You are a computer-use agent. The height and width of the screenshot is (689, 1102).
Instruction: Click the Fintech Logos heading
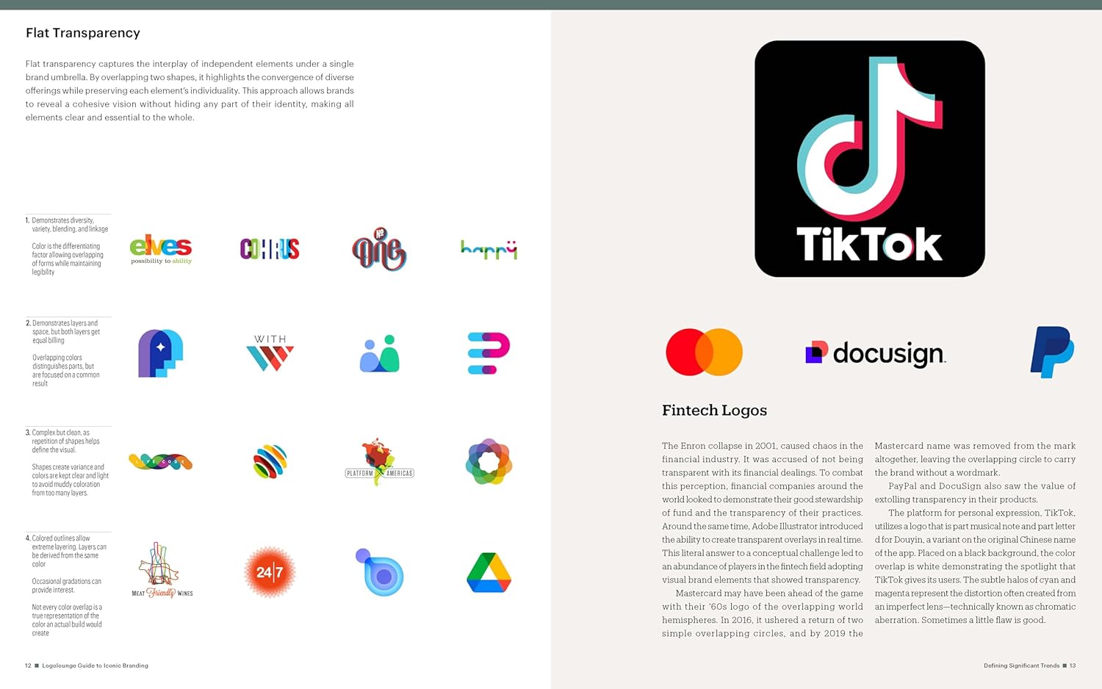[714, 411]
